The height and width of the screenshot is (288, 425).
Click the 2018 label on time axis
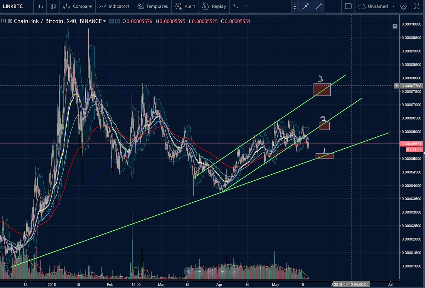(52, 284)
